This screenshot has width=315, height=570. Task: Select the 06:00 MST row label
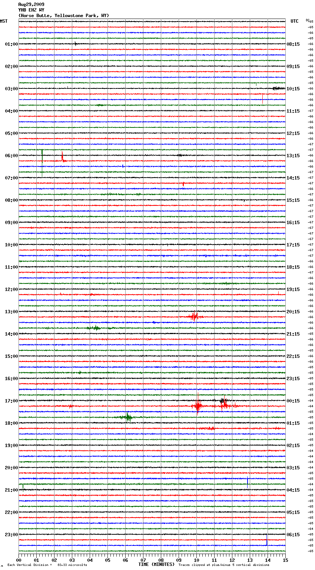[11, 156]
